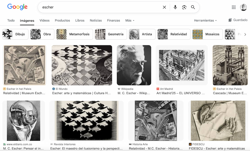Start voice search with the microphone icon
Image resolution: width=250 pixels, height=151 pixels.
point(175,7)
